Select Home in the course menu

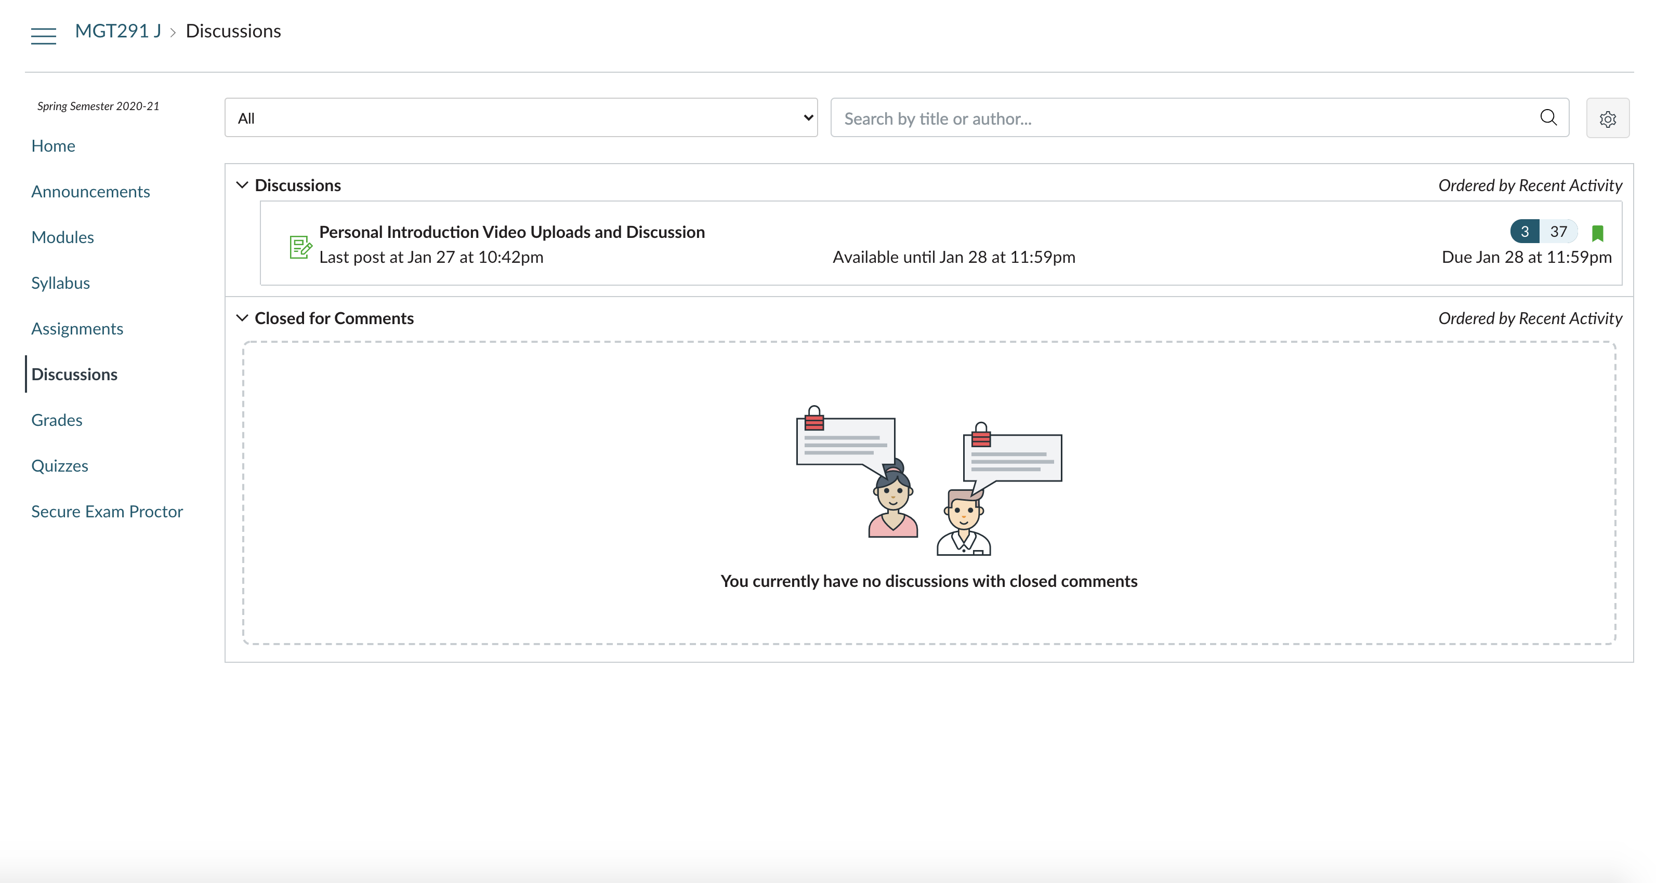click(x=52, y=145)
